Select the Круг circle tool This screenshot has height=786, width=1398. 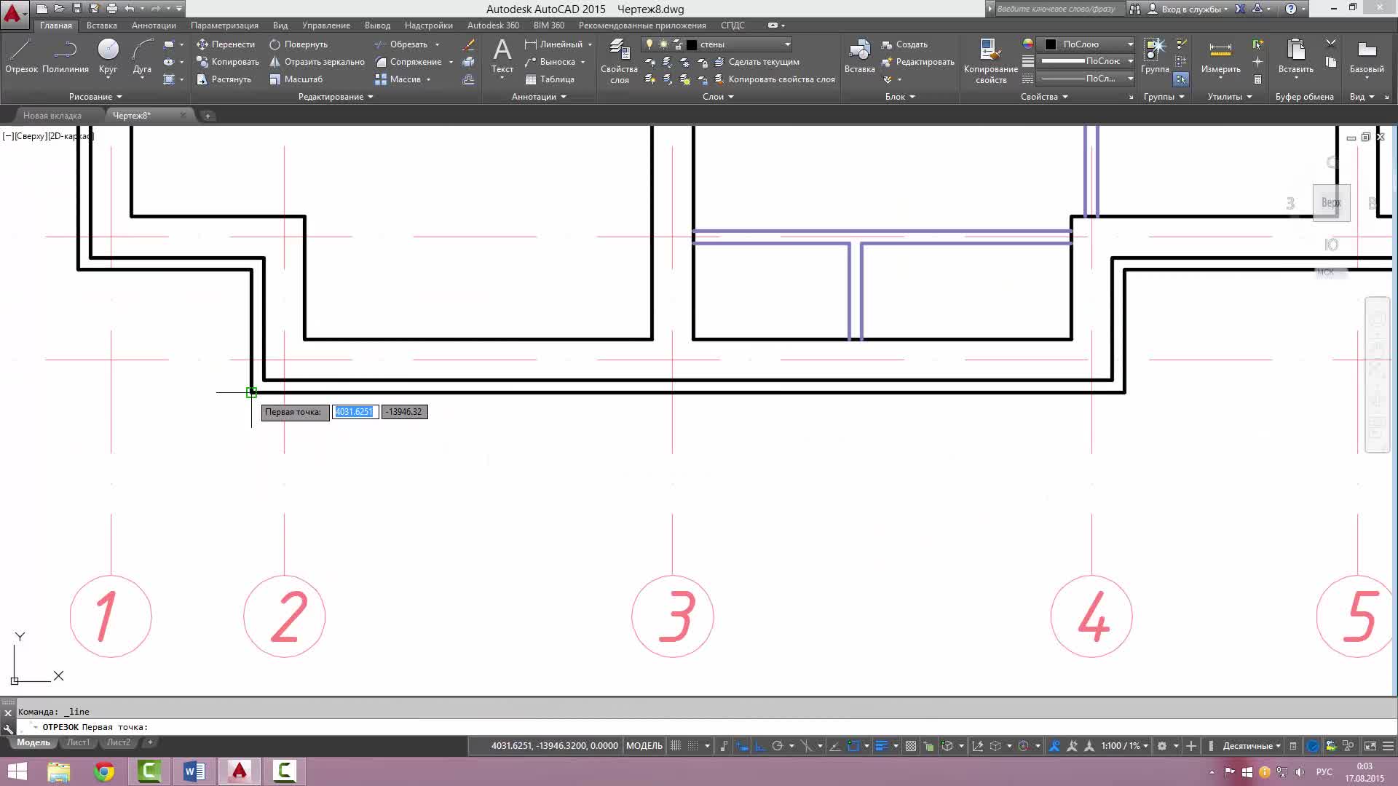108,57
